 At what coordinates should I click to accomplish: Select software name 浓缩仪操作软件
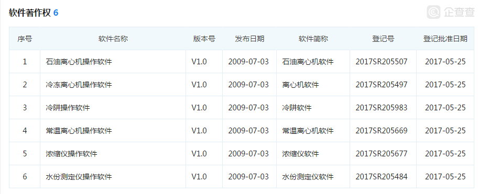tap(71, 154)
